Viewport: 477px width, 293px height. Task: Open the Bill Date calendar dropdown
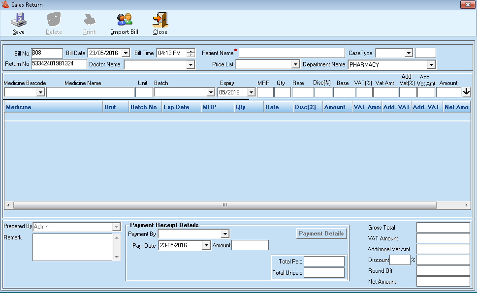coord(125,53)
